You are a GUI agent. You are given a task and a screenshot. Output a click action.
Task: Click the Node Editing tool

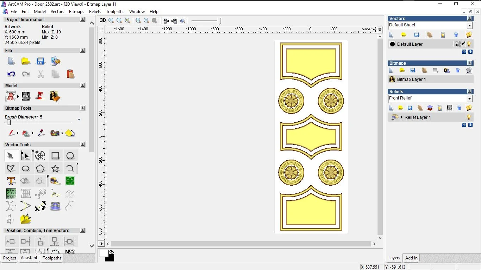(x=25, y=156)
